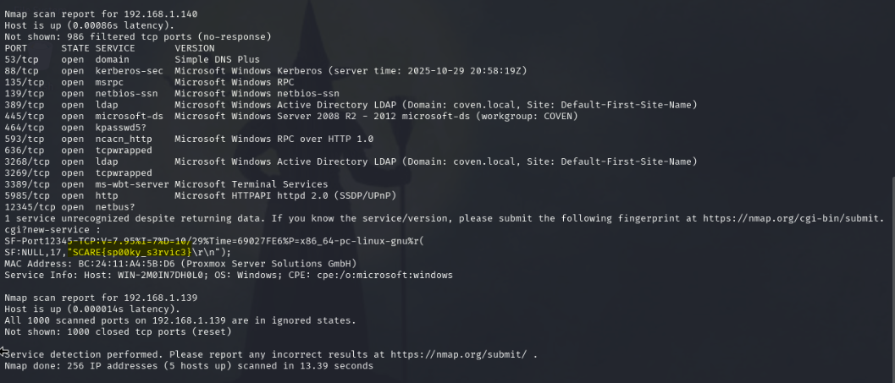Click the 192.168.1.140 IP address
Image resolution: width=895 pixels, height=383 pixels.
pyautogui.click(x=160, y=14)
